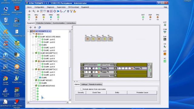Viewport: 194px width, 109px height.
Task: Collapse the MSS-8 tree node
Action: [31, 34]
